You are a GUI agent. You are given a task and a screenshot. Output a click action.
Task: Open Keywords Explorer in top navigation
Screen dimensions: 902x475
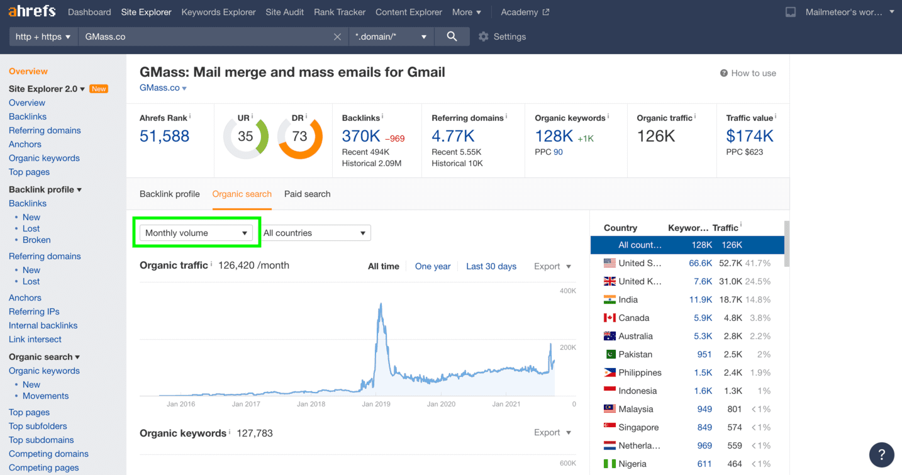click(x=218, y=12)
